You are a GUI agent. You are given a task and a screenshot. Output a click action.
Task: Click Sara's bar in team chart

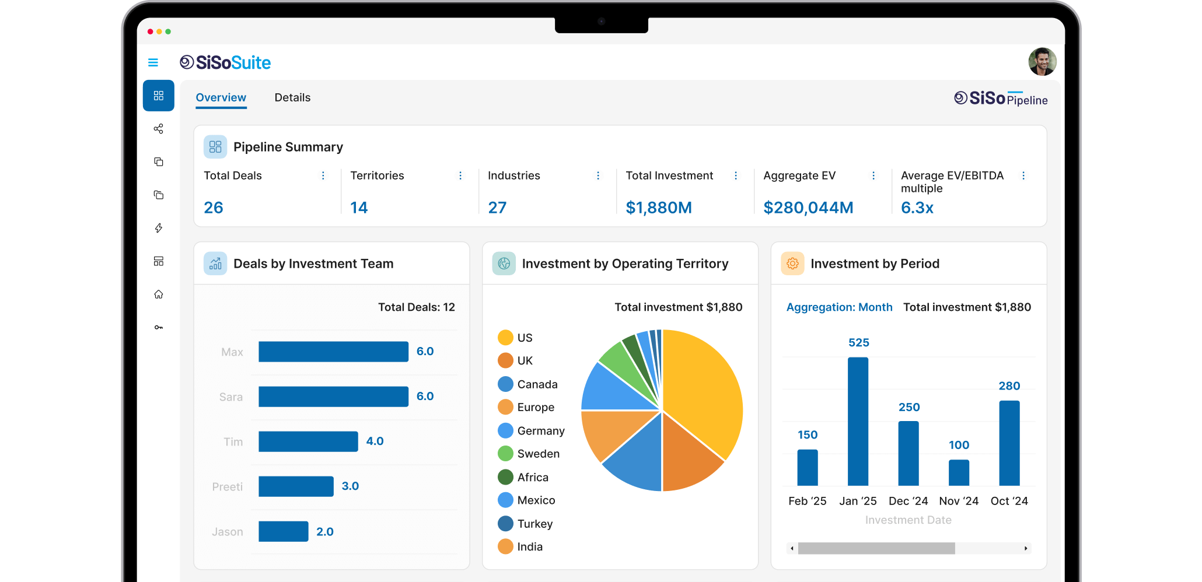[333, 397]
